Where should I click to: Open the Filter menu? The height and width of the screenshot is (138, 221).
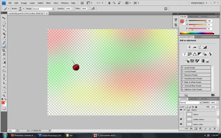coord(48,3)
